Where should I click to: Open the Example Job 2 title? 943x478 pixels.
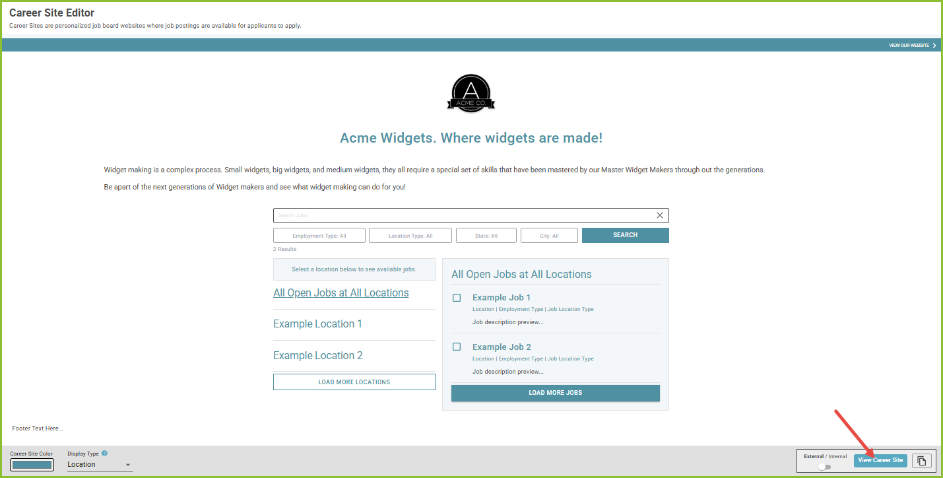(x=502, y=347)
